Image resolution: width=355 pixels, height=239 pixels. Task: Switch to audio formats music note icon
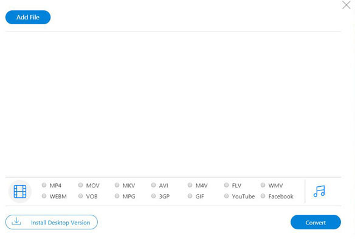pos(319,191)
